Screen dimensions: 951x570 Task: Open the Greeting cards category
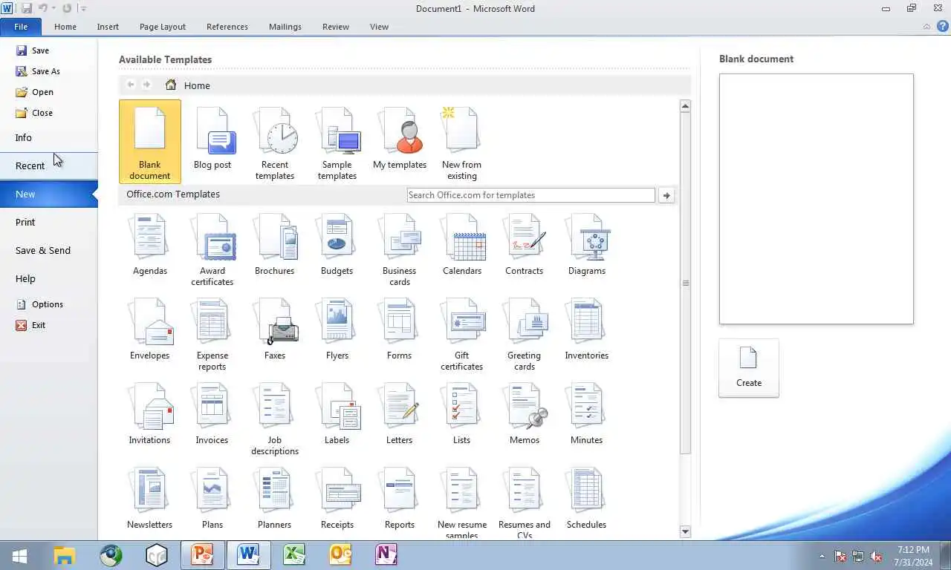pyautogui.click(x=525, y=335)
